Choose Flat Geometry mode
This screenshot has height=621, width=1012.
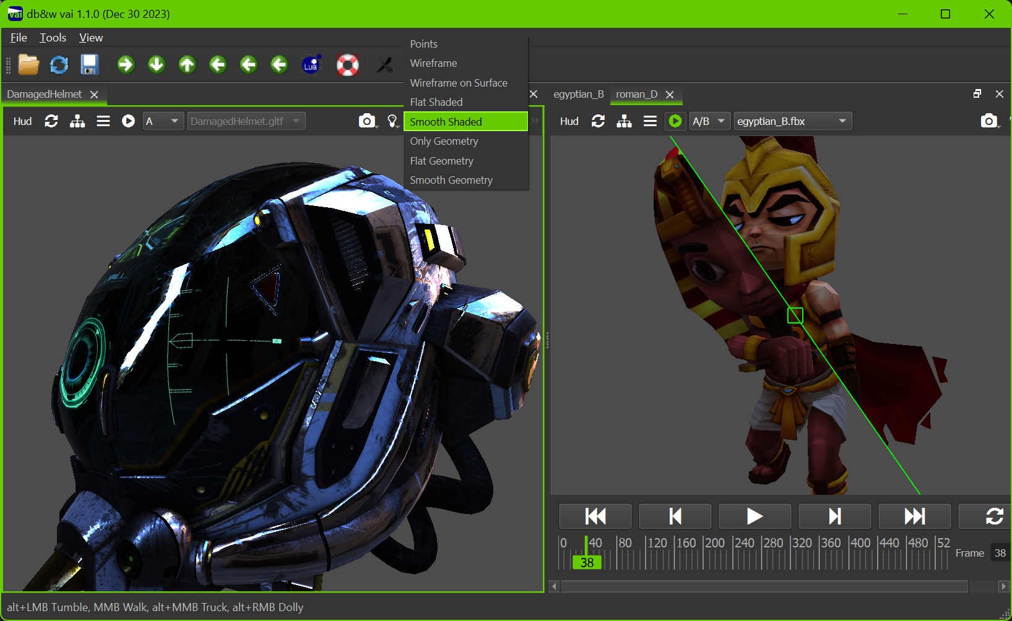point(466,161)
